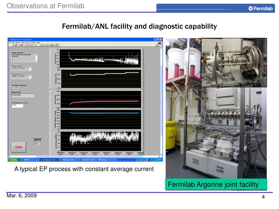This screenshot has height=209, width=279.
Task: Click the Supply Identifier text box
Action: click(x=24, y=58)
